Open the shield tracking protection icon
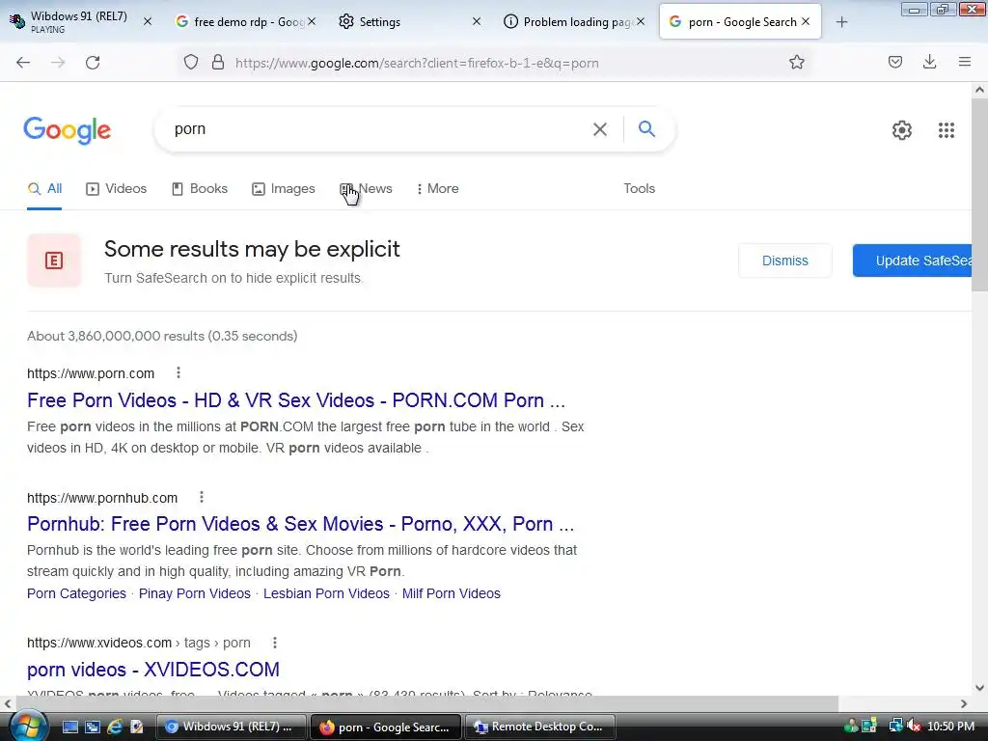 point(191,63)
